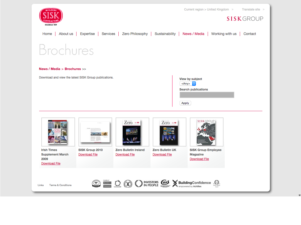Click the SISK Group wordmark

tap(245, 19)
